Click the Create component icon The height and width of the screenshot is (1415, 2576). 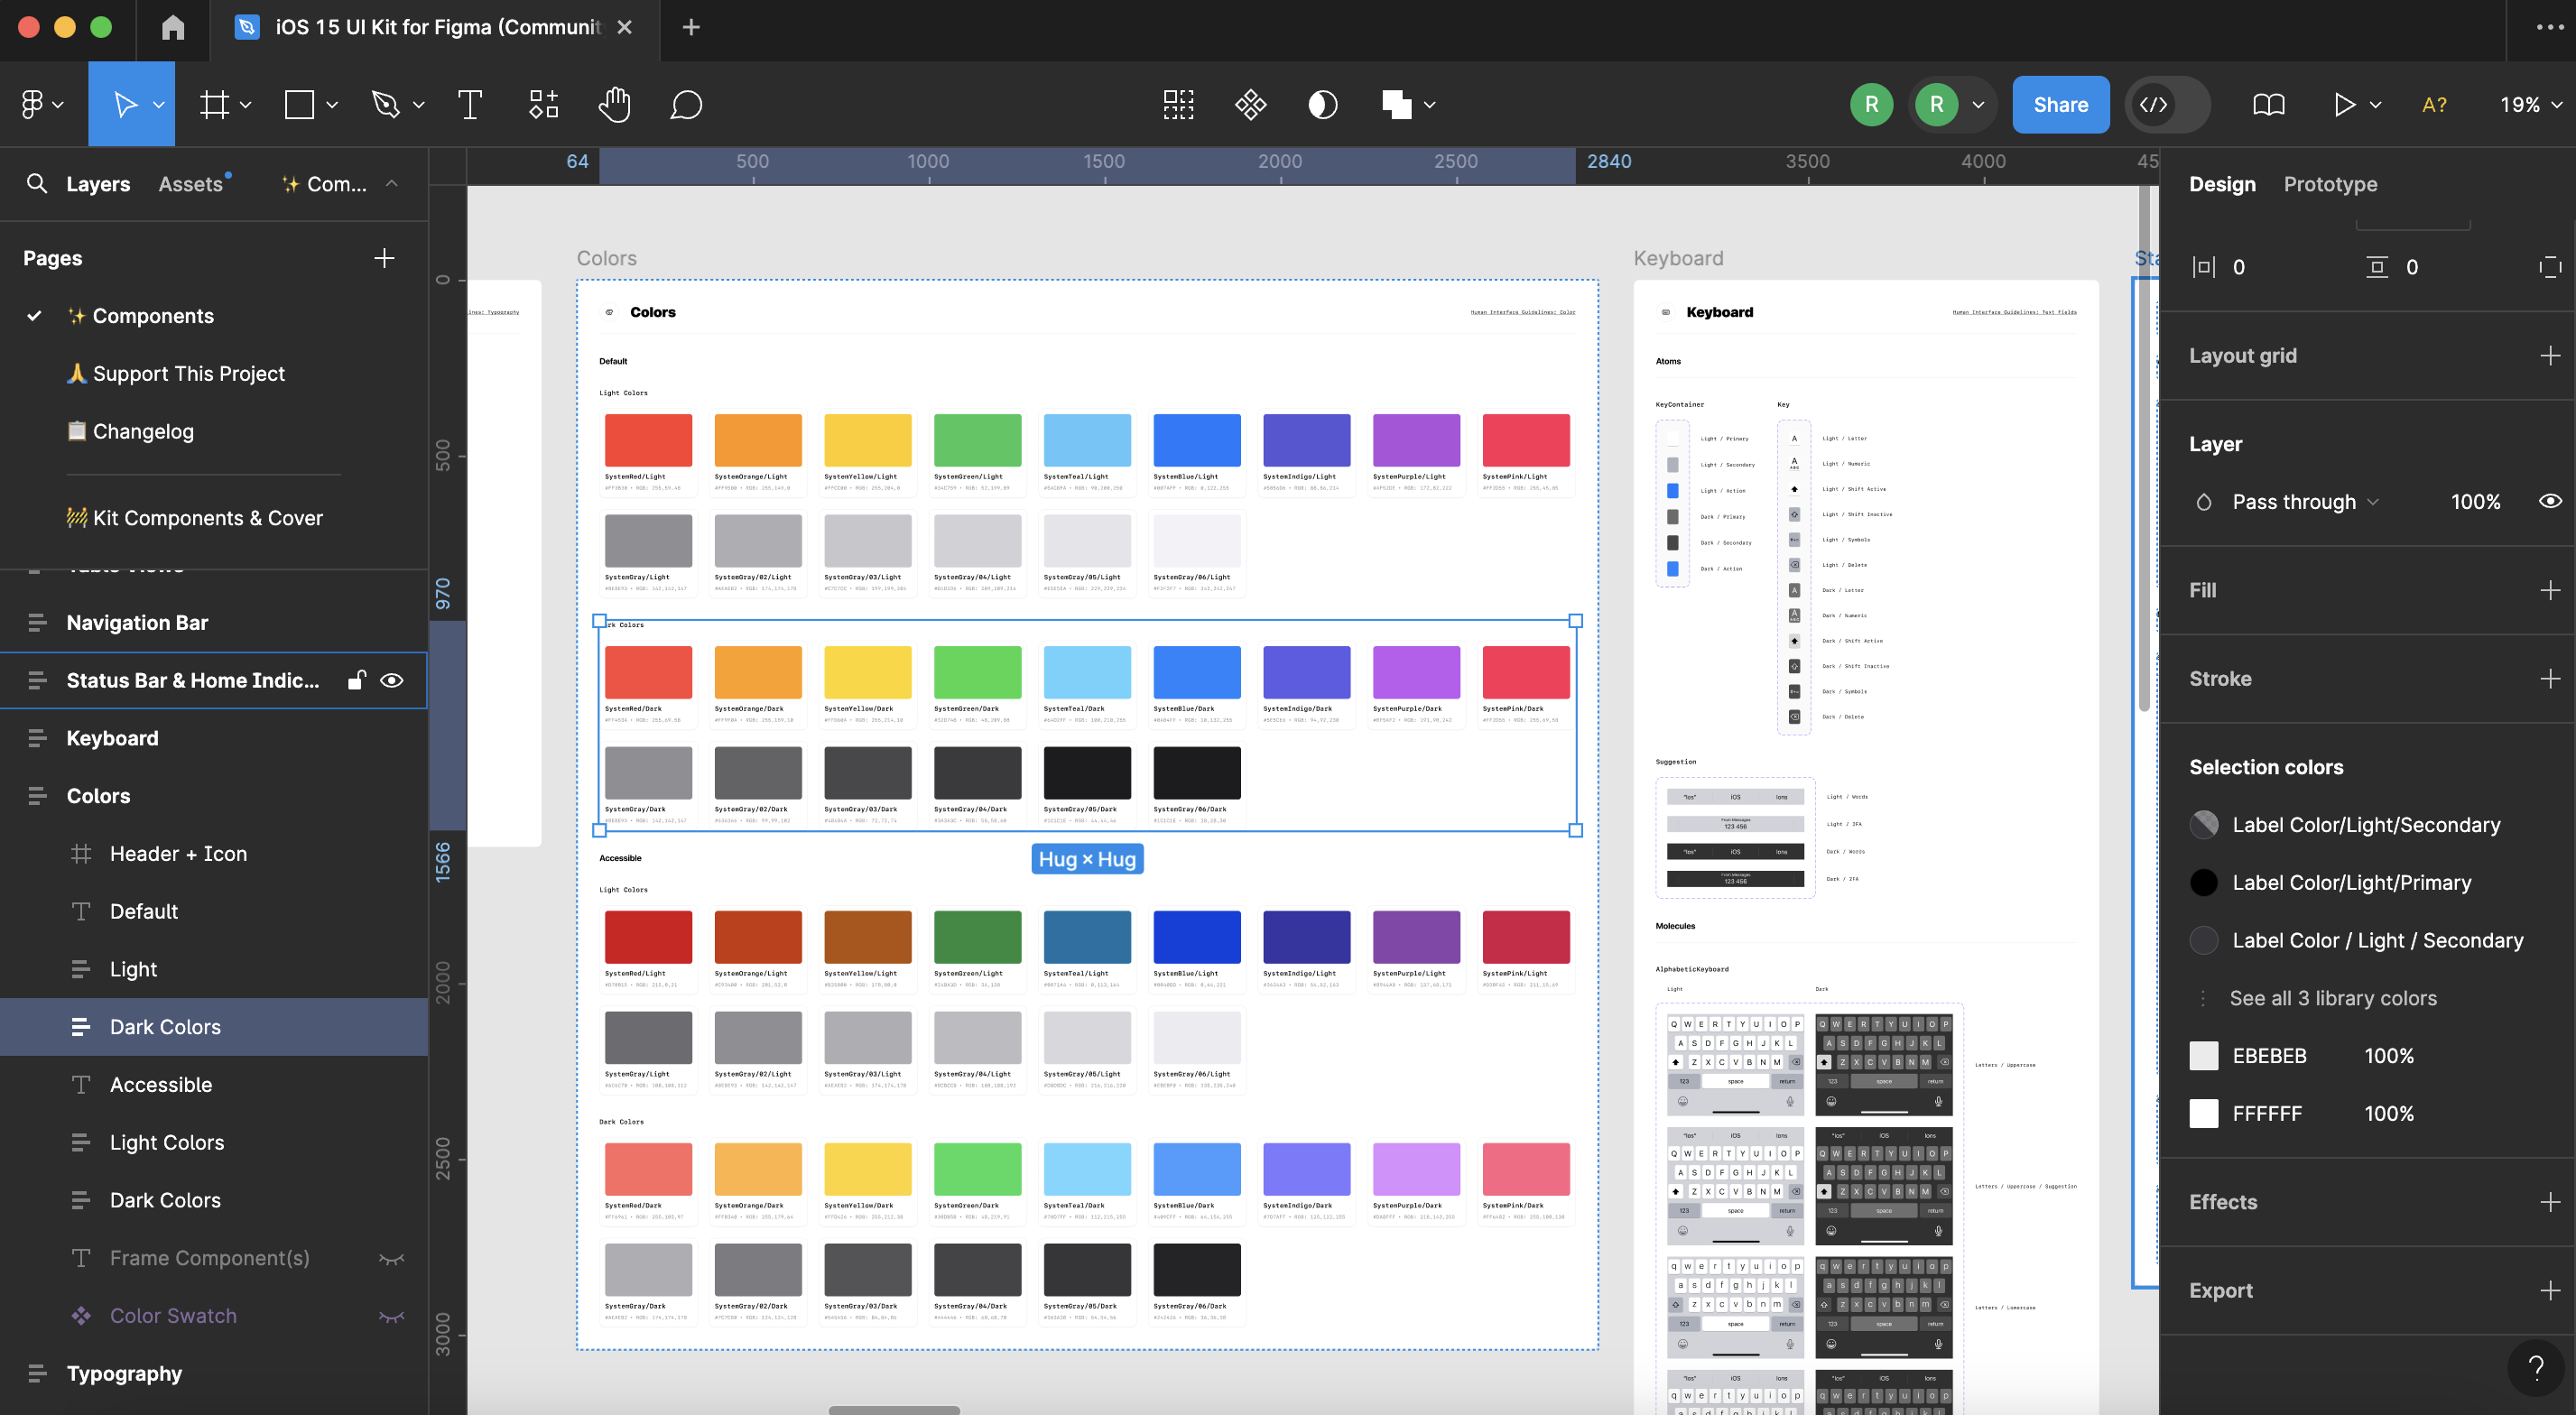click(1250, 105)
